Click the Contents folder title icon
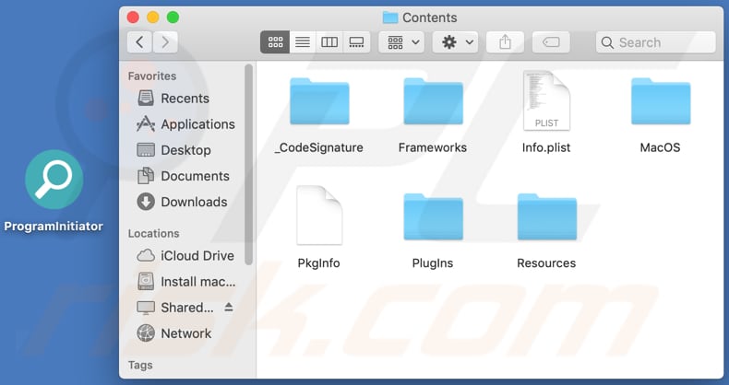The width and height of the screenshot is (729, 385). [390, 17]
